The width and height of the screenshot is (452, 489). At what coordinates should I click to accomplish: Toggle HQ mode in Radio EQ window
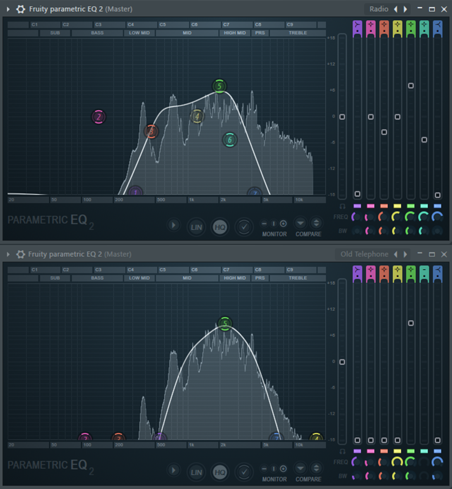point(220,226)
